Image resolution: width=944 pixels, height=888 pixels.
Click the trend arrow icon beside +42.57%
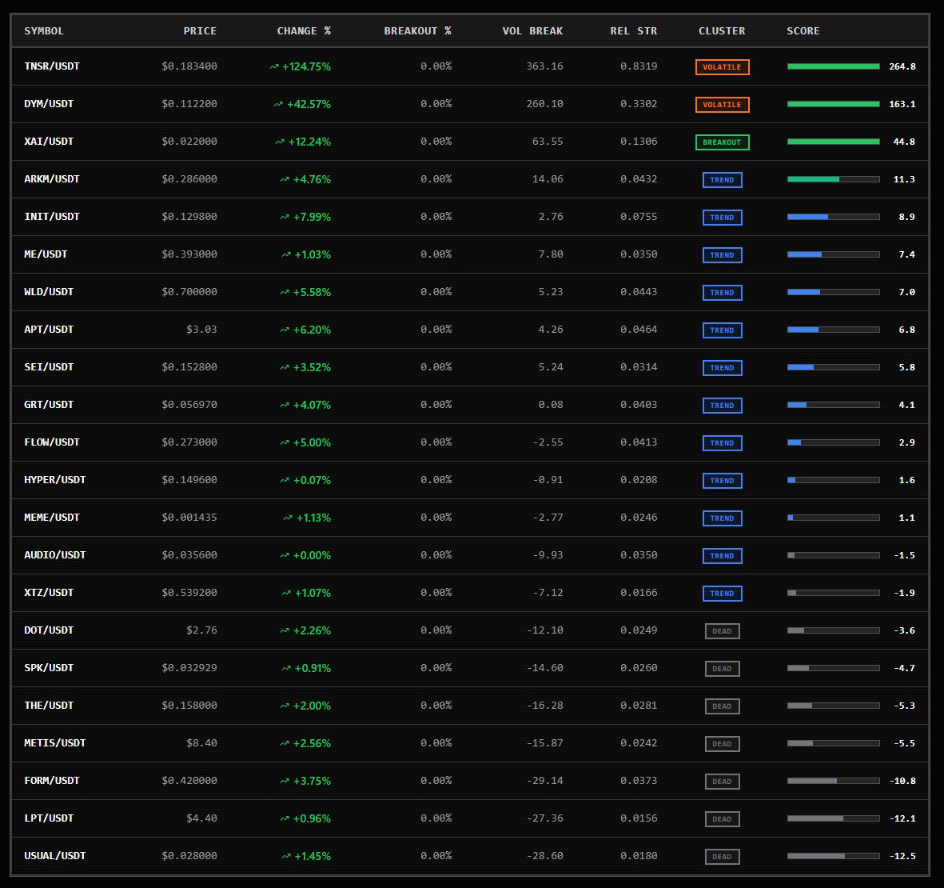point(278,104)
